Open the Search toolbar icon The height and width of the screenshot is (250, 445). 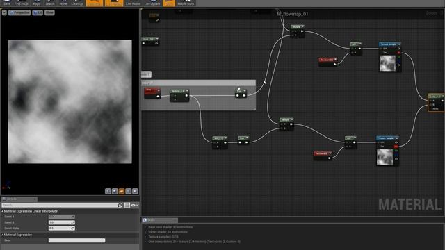point(50,3)
